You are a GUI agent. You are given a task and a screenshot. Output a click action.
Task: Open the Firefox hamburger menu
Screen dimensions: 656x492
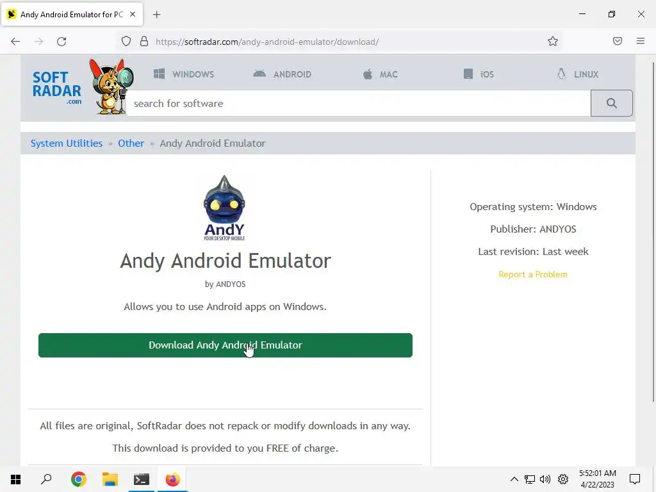point(641,41)
